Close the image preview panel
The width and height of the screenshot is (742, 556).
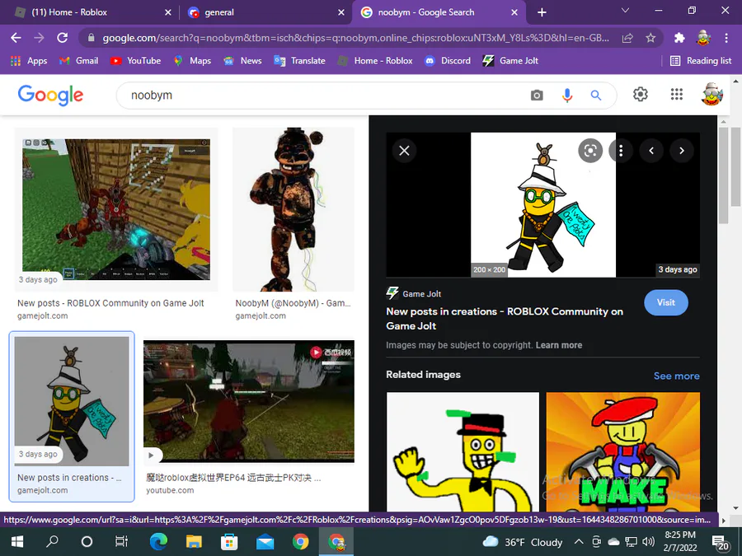click(404, 151)
